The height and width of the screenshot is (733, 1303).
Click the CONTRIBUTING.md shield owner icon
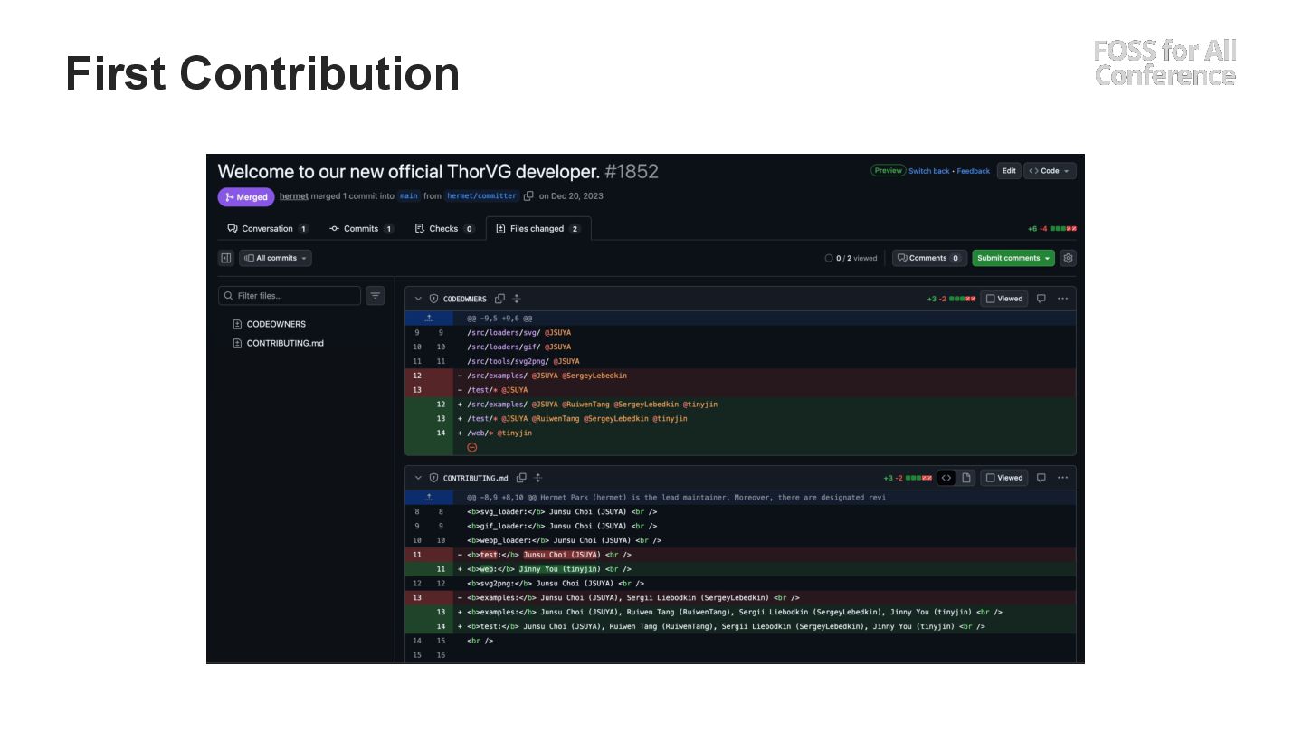433,478
